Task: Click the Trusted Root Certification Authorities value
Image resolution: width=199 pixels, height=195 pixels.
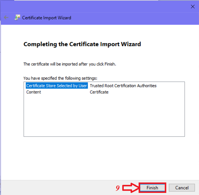Action: [x=123, y=86]
